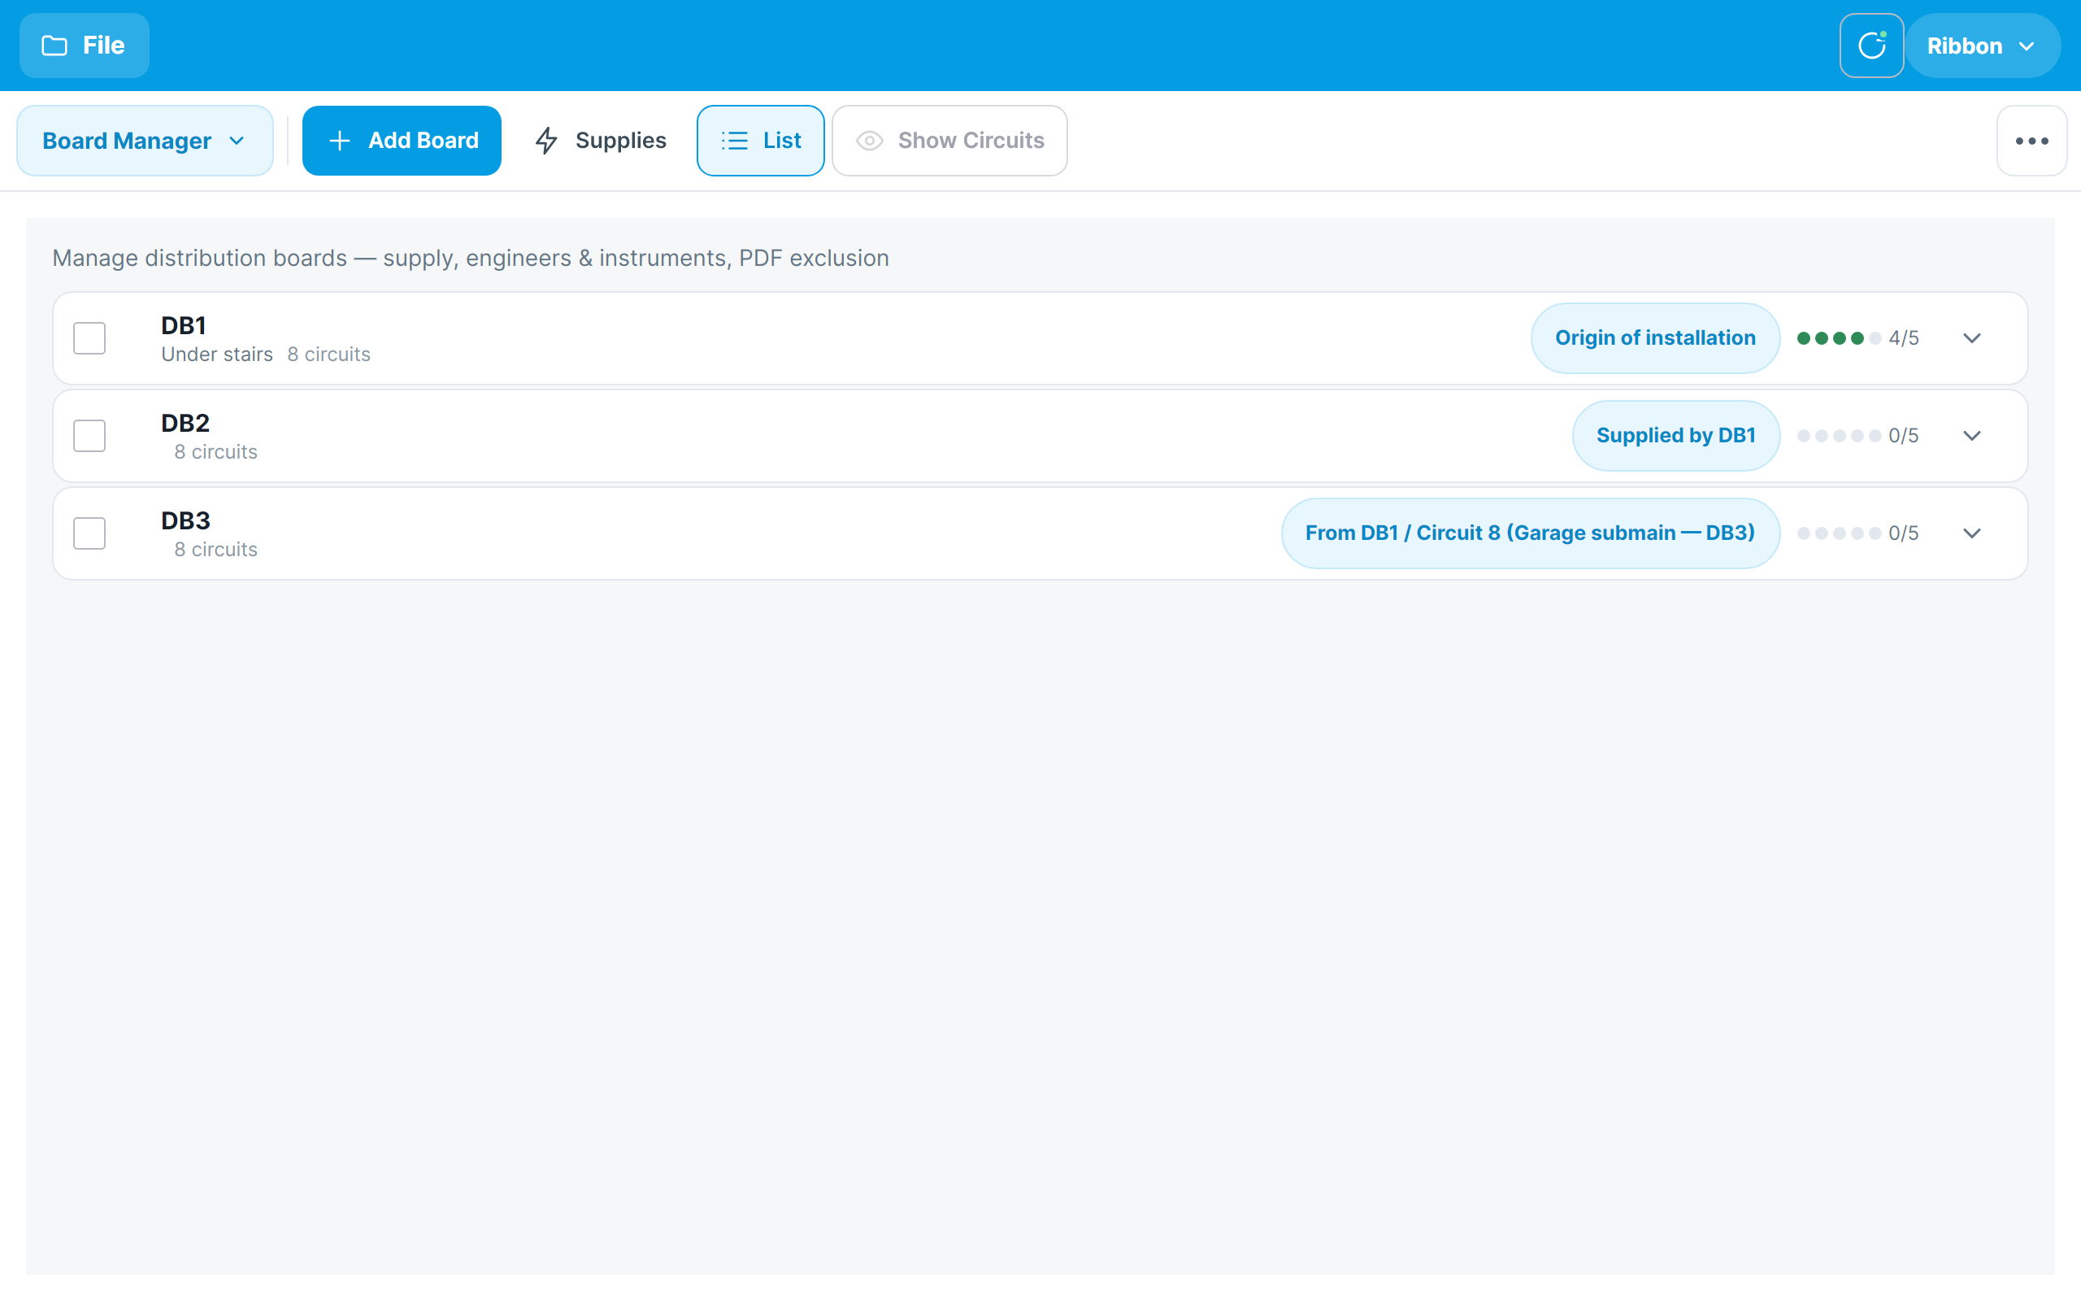
Task: Click DB2 0/5 completion dots
Action: (x=1857, y=435)
